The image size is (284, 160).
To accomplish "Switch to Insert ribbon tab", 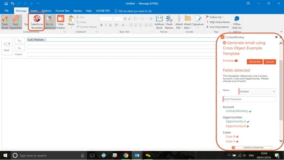I will (34, 11).
